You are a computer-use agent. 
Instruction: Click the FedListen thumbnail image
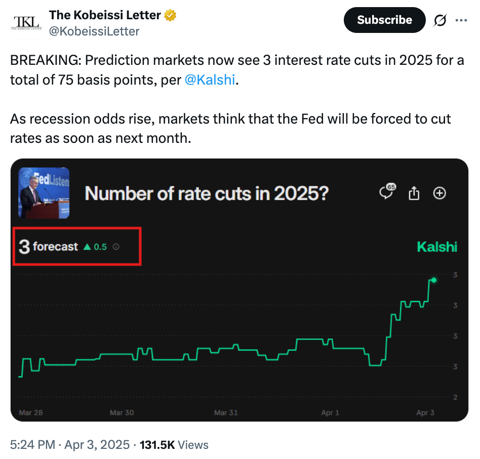pos(44,193)
